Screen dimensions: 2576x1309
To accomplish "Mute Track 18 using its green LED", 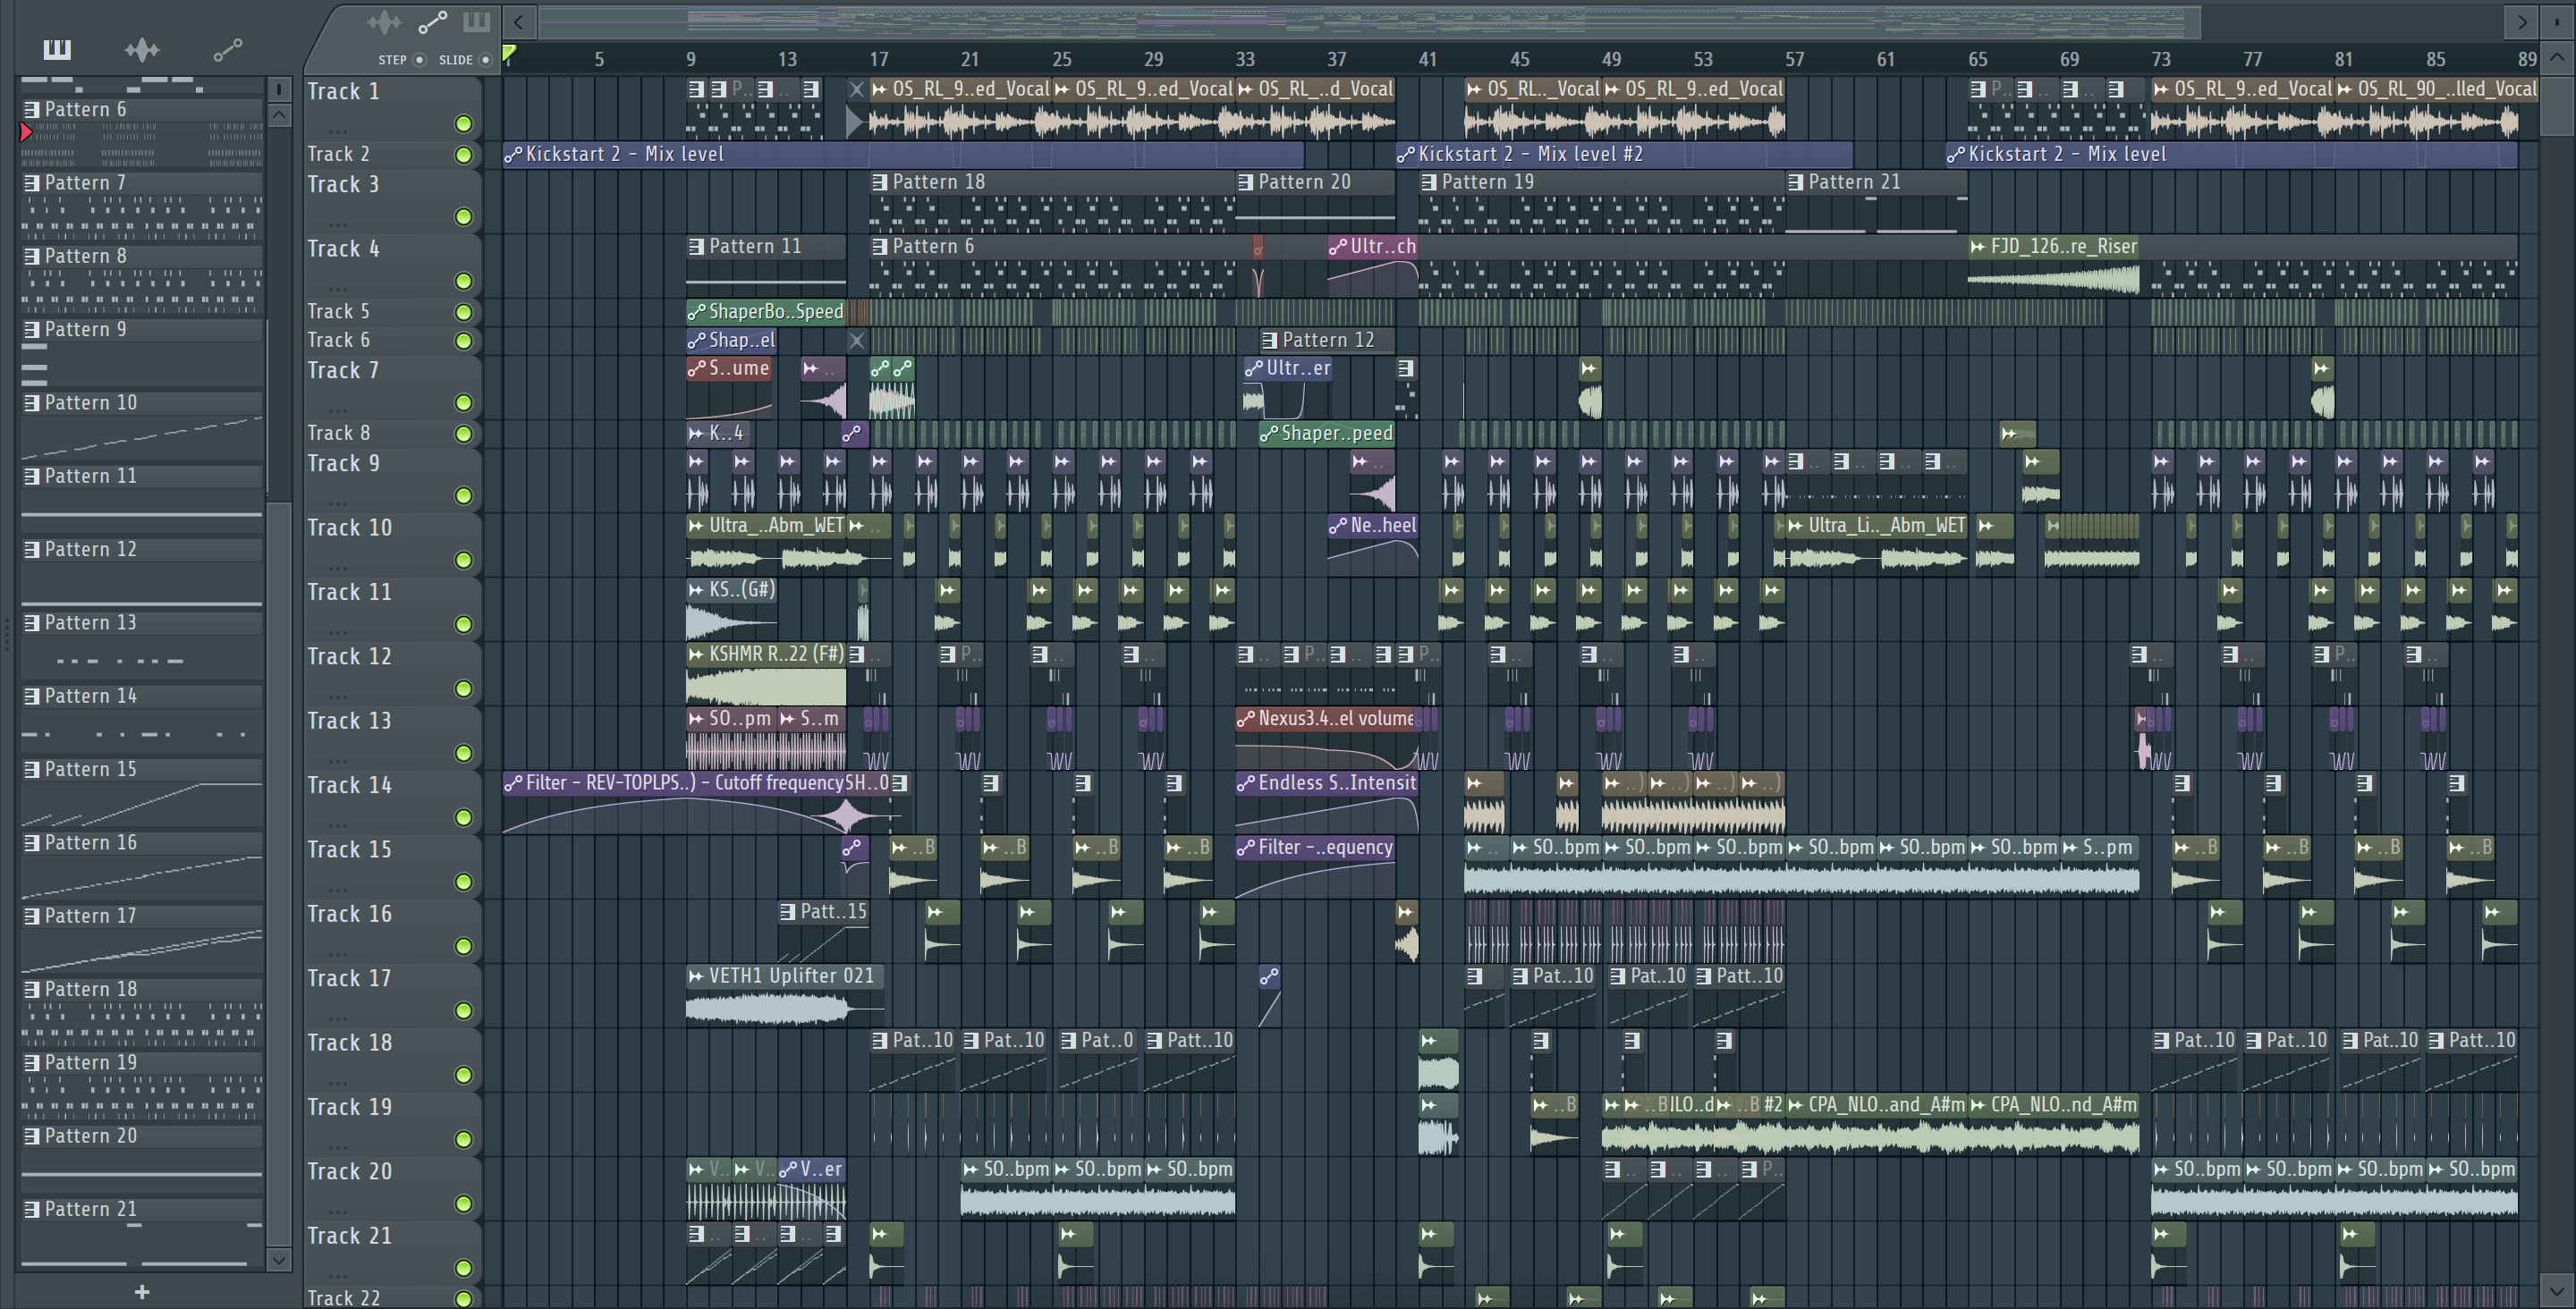I will (463, 1075).
